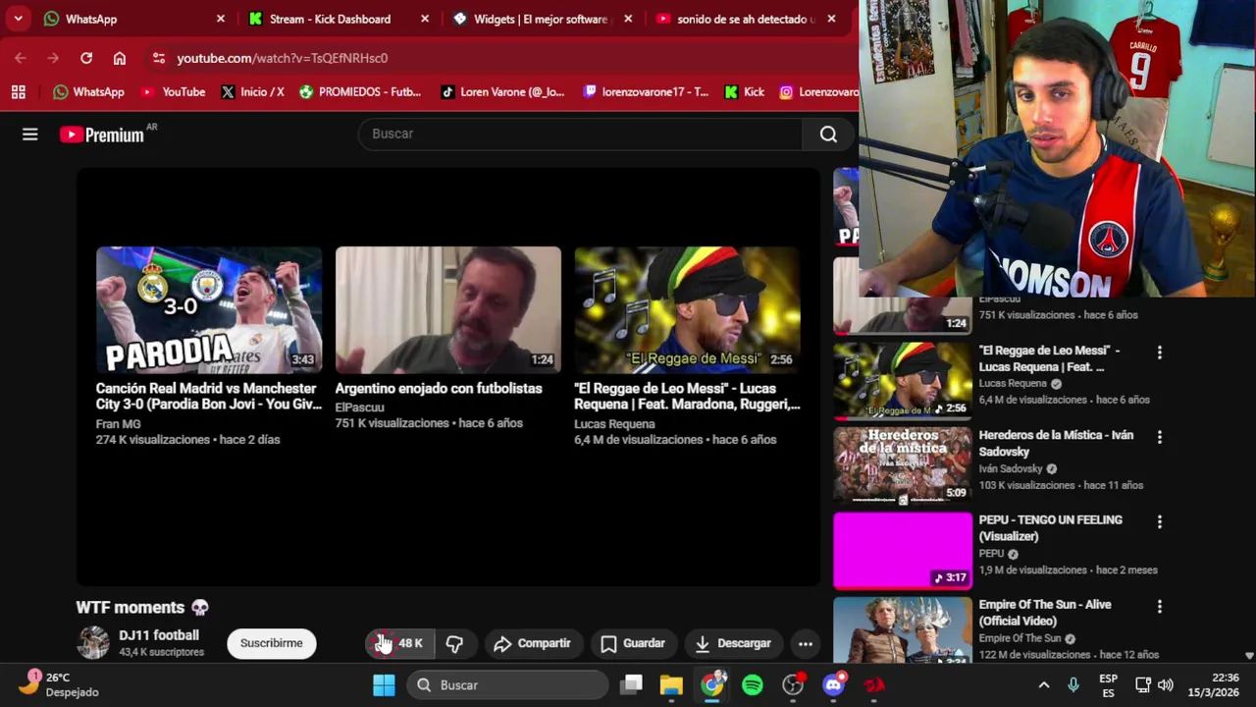Image resolution: width=1256 pixels, height=707 pixels.
Task: Close the Stream - Kick Dashboard tab
Action: (x=424, y=19)
